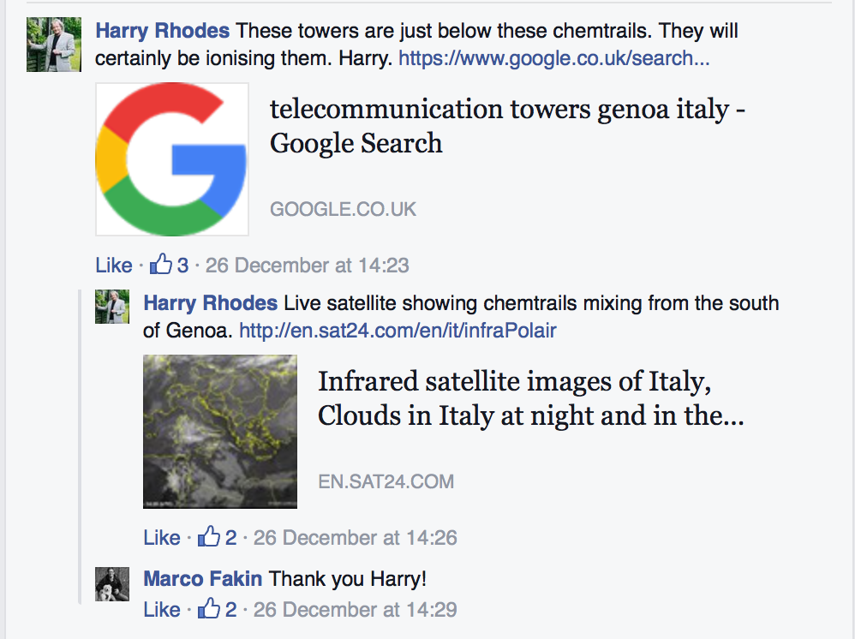Click the Google logo preview image
This screenshot has height=639, width=855.
tap(172, 159)
